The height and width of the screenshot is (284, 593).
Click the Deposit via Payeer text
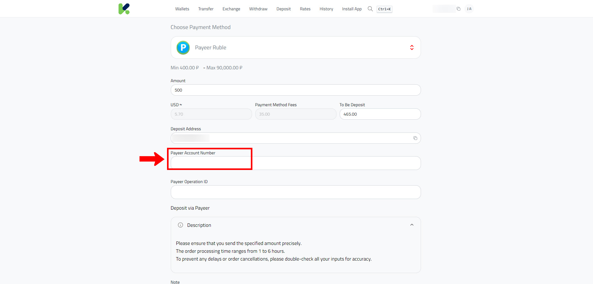[190, 208]
